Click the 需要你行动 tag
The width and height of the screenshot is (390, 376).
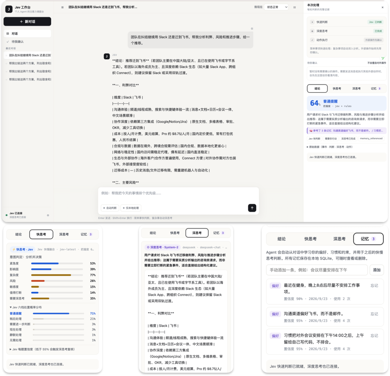click(331, 139)
